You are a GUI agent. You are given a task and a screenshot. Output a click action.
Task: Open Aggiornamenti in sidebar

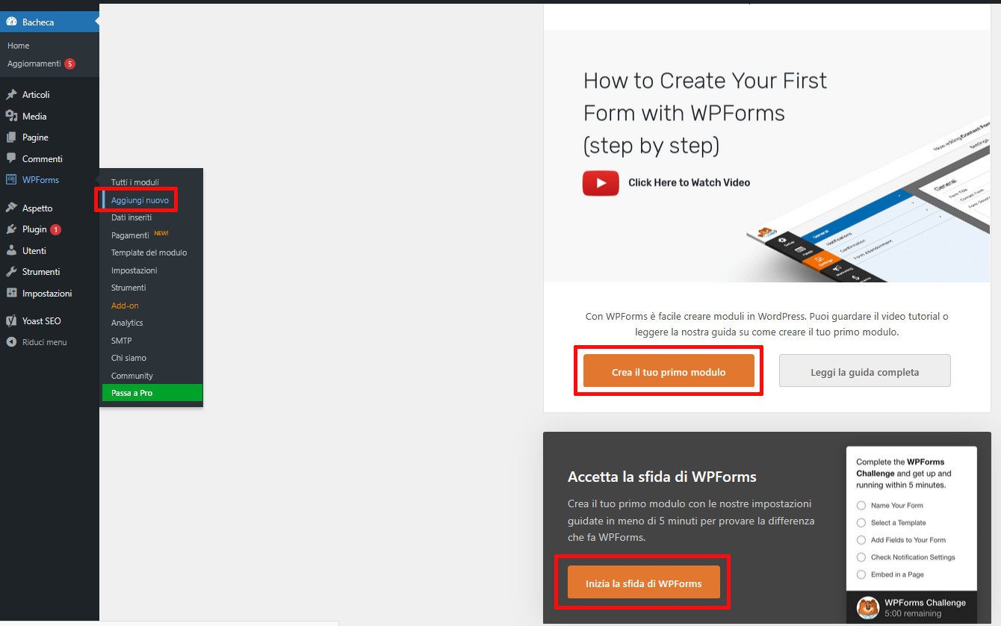pyautogui.click(x=34, y=63)
